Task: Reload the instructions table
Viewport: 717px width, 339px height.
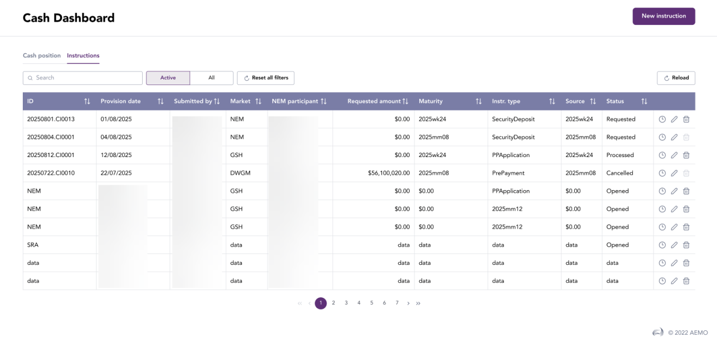Action: coord(676,78)
